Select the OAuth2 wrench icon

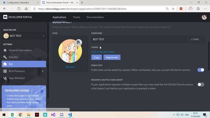[x=5, y=57]
